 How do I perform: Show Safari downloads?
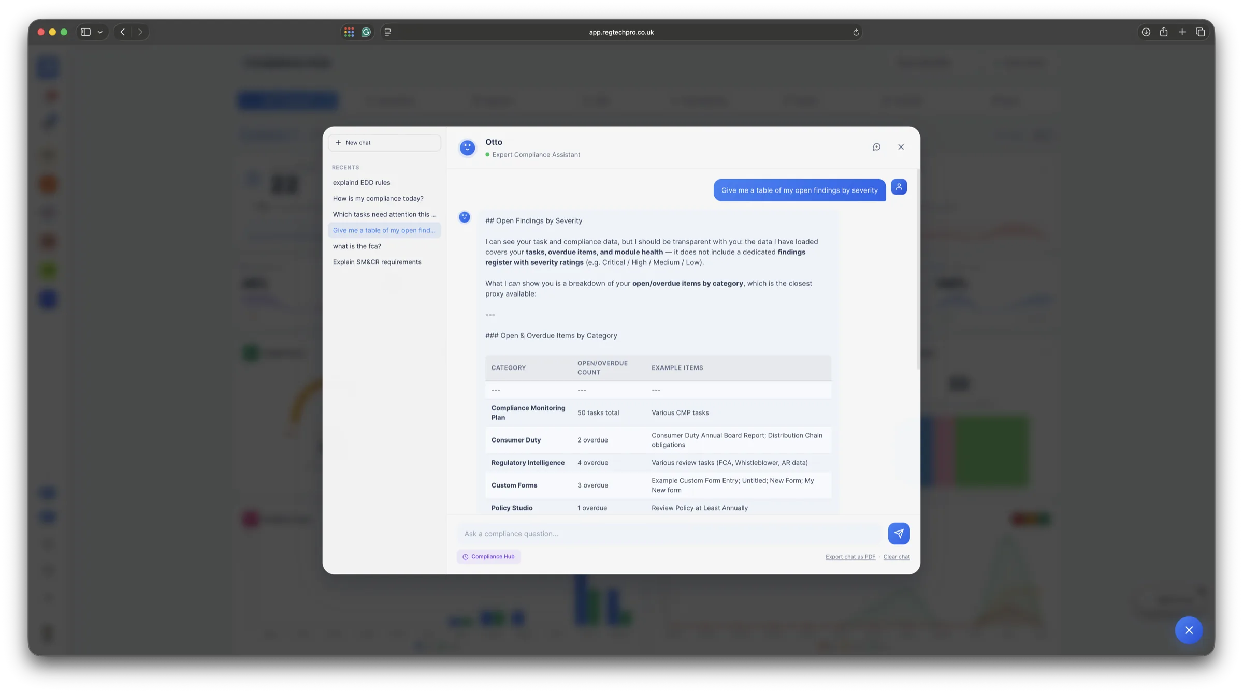tap(1146, 32)
